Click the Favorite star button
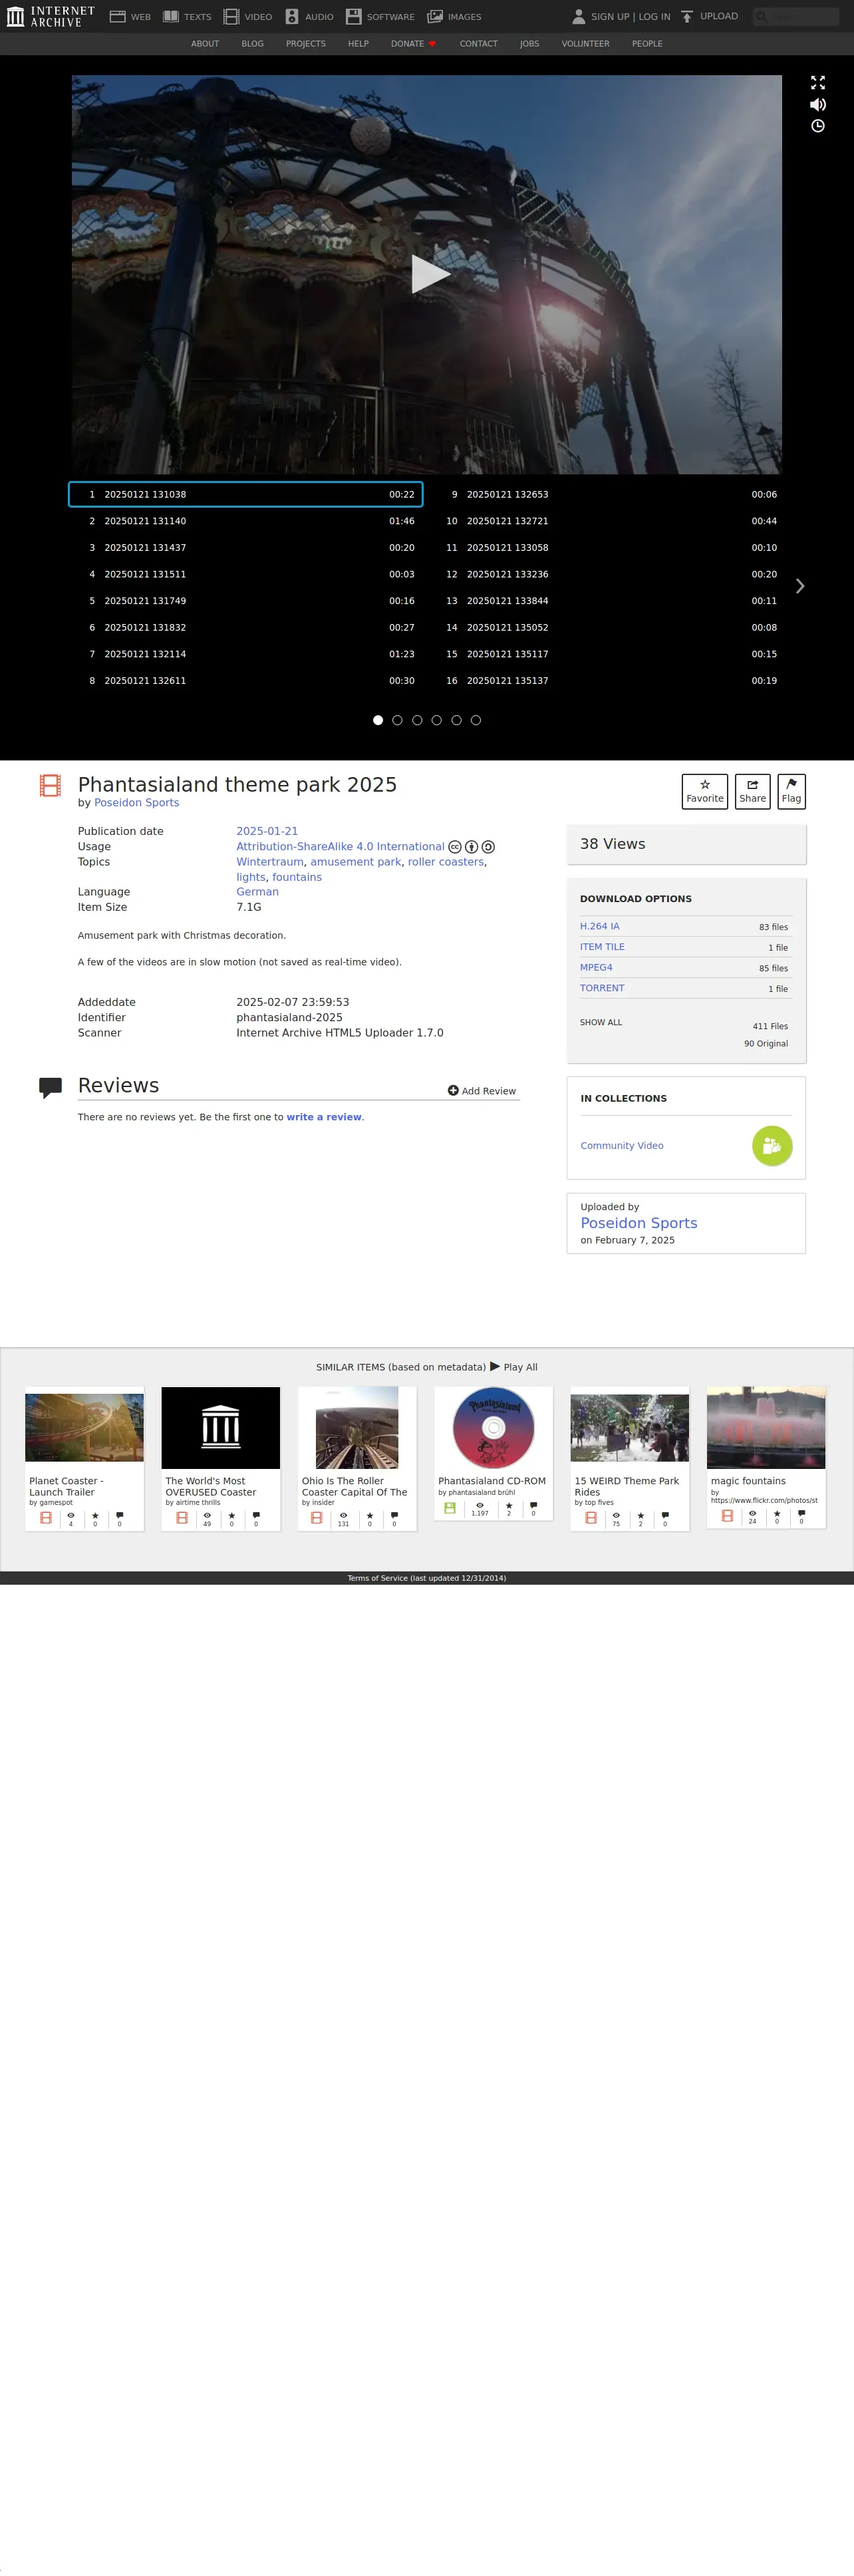Viewport: 854px width, 2576px height. pyautogui.click(x=705, y=791)
